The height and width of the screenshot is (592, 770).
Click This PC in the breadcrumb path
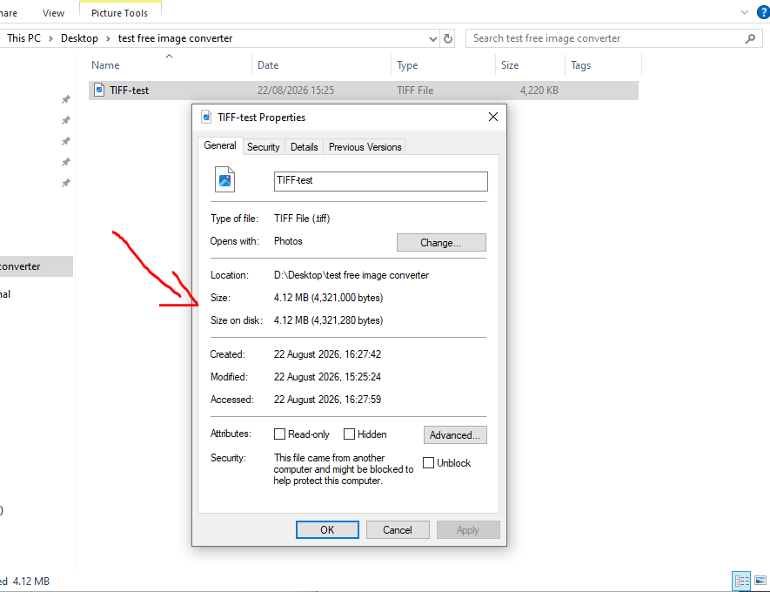[x=24, y=38]
